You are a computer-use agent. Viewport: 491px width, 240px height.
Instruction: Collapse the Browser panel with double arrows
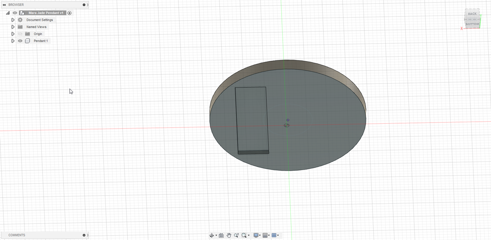point(4,5)
